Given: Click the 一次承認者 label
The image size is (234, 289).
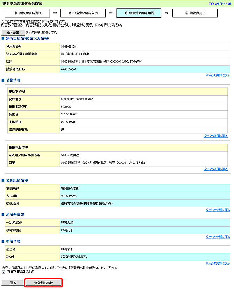Looking at the screenshot, I should pos(14,223).
